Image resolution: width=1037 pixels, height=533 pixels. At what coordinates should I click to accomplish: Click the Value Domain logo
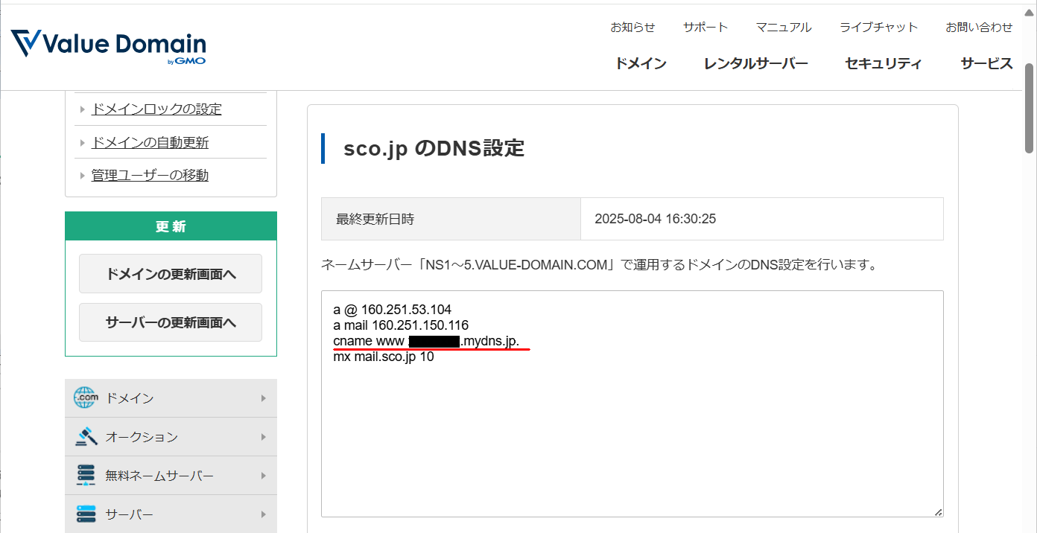[x=109, y=46]
